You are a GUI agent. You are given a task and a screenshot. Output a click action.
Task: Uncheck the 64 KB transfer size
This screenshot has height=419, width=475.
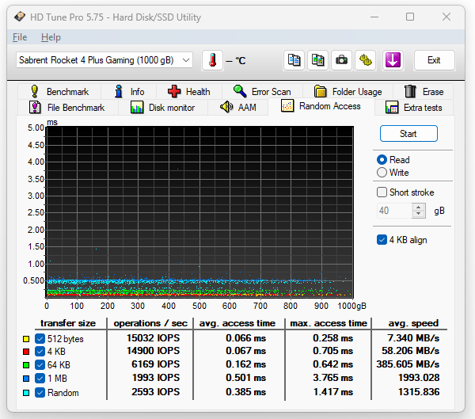pyautogui.click(x=40, y=364)
